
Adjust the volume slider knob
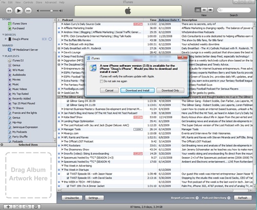51,11
